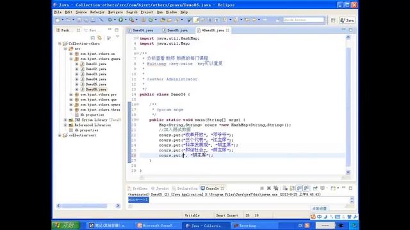
Task: Open the Run button dropdown arrow
Action: (126, 20)
